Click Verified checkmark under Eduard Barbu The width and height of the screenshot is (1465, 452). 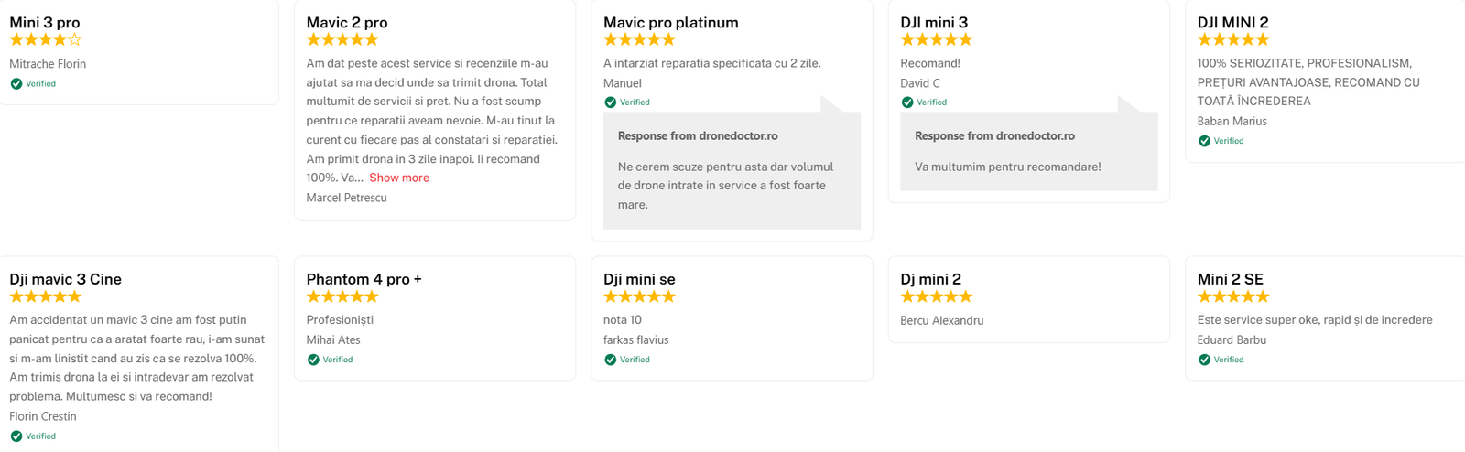pos(1204,360)
